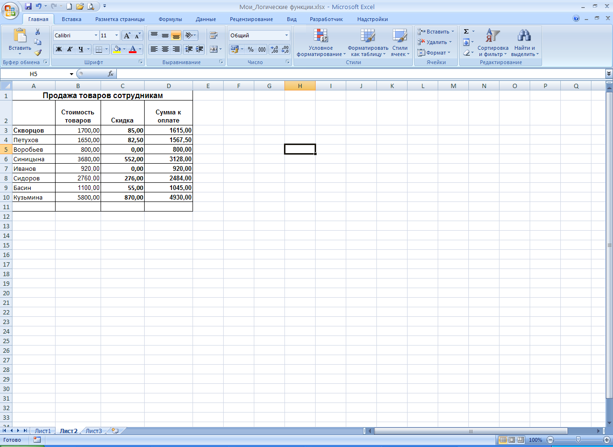
Task: Open print preview from quick access toolbar
Action: pos(90,7)
